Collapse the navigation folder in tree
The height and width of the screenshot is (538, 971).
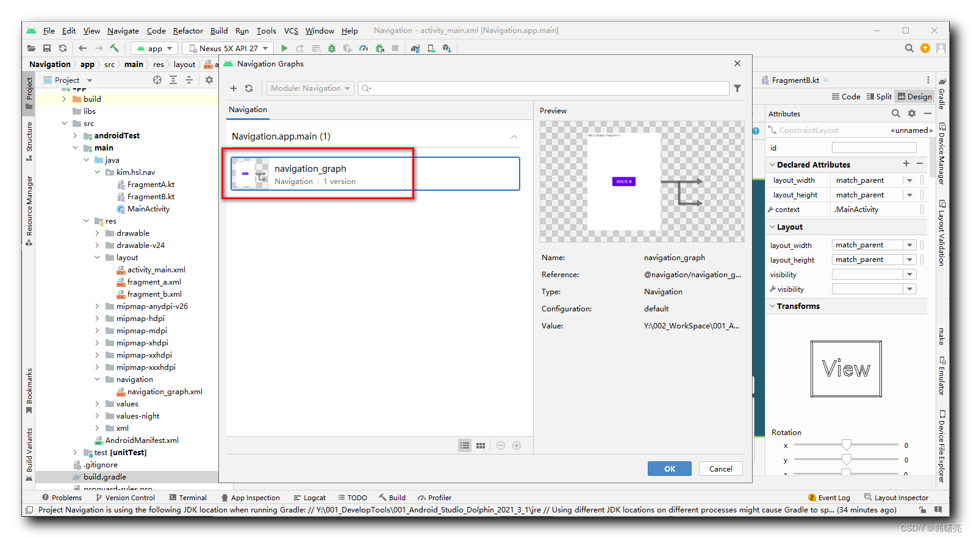(97, 380)
